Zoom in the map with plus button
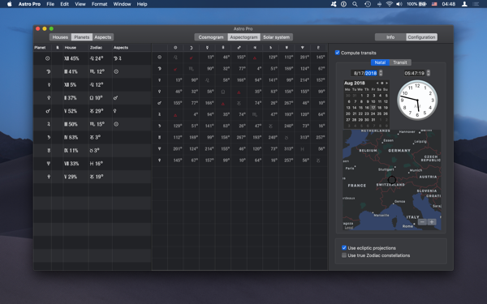Screen dimensions: 487x304 click(432, 222)
